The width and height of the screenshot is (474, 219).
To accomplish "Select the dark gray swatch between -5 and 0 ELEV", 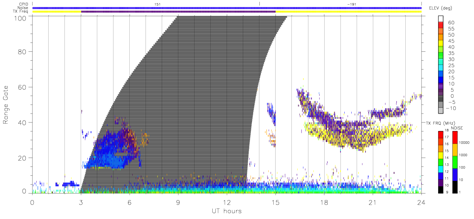I will (440, 99).
